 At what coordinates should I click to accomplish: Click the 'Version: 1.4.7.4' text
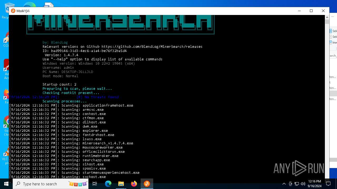(x=62, y=55)
